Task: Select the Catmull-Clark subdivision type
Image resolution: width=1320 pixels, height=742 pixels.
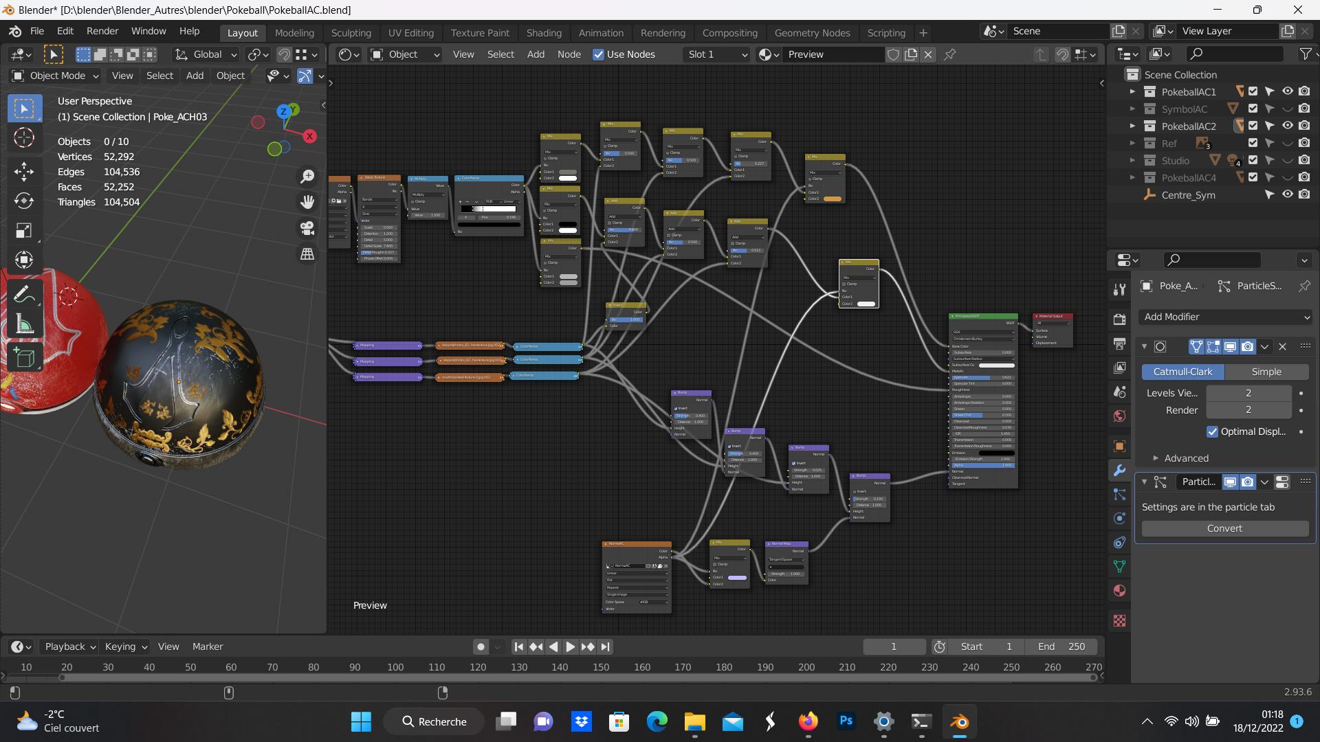Action: [x=1182, y=372]
